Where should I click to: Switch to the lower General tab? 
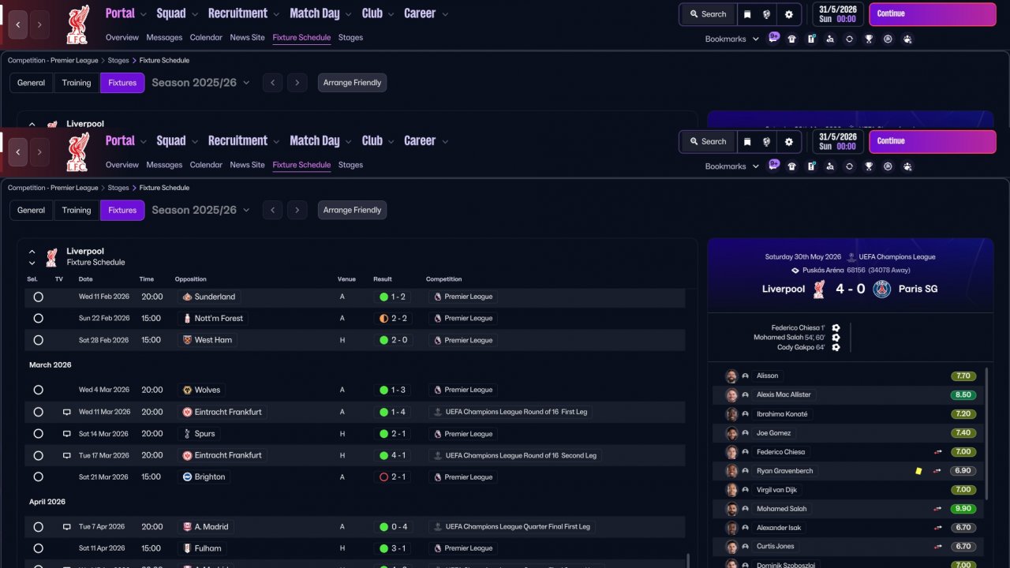(32, 210)
